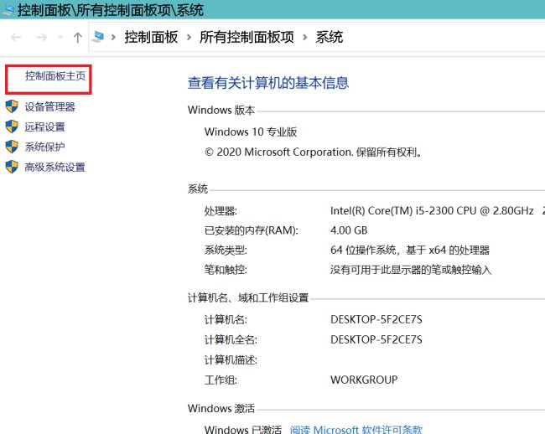Image resolution: width=545 pixels, height=434 pixels.
Task: Click DESKTOP-5F2CE7S value beside 计算机全名
Action: [x=376, y=339]
